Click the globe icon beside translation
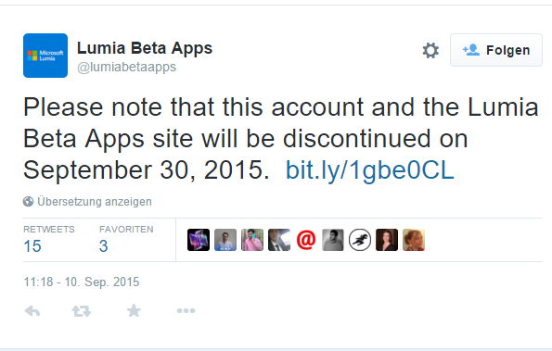Viewport: 552px width, 351px height. tap(28, 202)
